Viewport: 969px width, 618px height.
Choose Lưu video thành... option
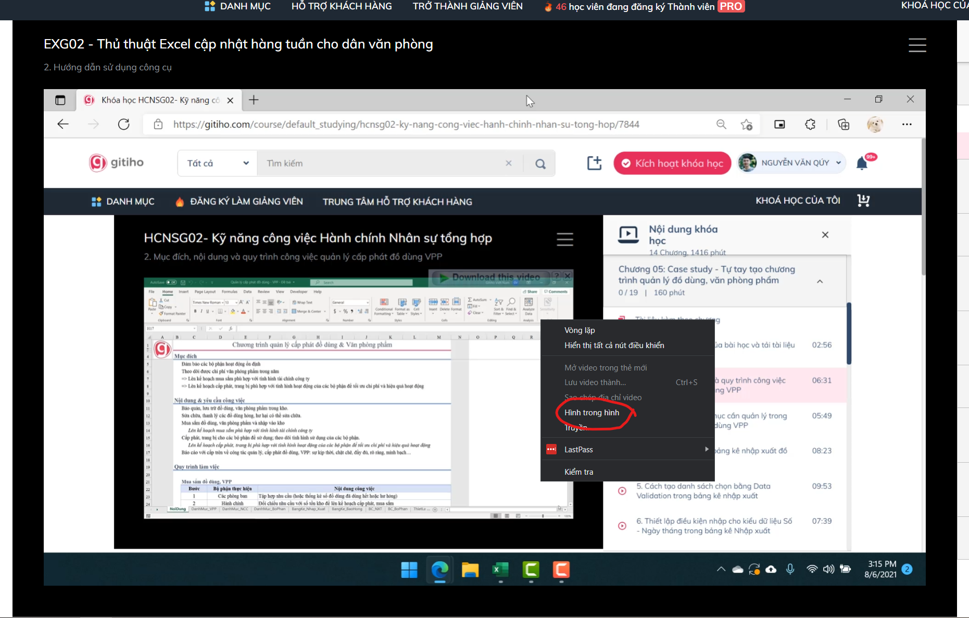627,382
